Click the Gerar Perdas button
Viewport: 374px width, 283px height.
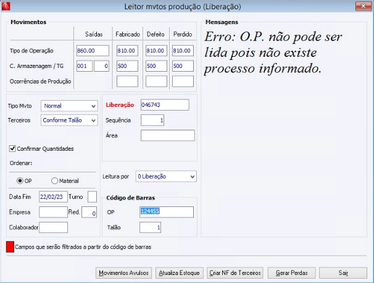tap(292, 272)
